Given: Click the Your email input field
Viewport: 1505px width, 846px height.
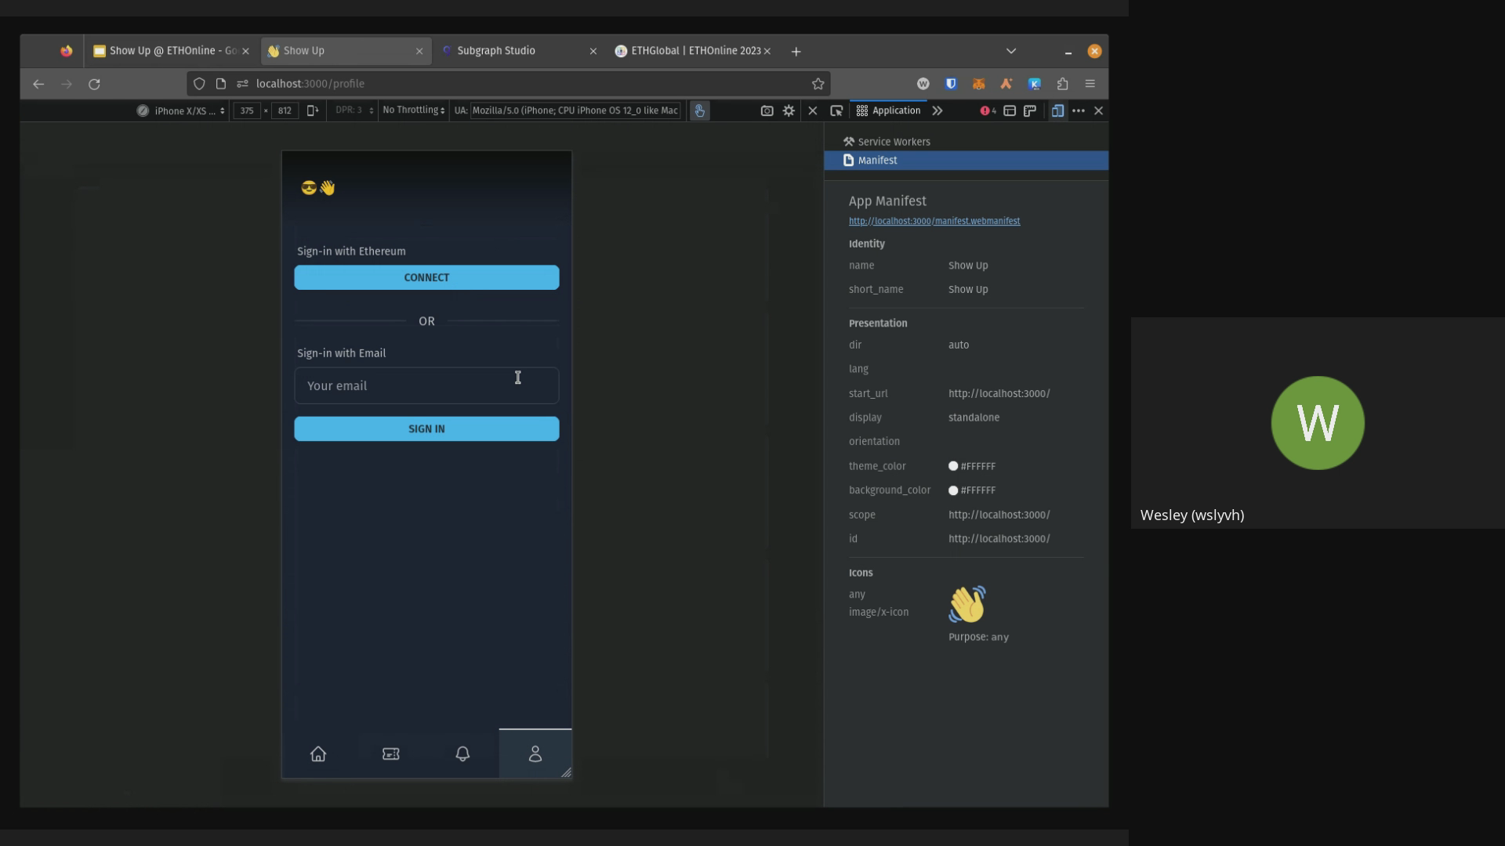Looking at the screenshot, I should coord(426,385).
